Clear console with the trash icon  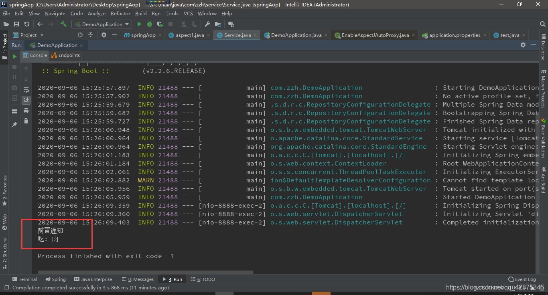(26, 121)
